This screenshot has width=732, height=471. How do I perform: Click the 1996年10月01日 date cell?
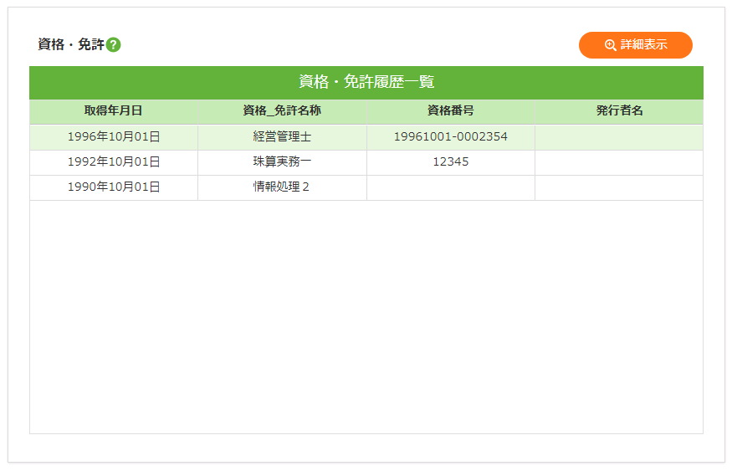[x=114, y=137]
